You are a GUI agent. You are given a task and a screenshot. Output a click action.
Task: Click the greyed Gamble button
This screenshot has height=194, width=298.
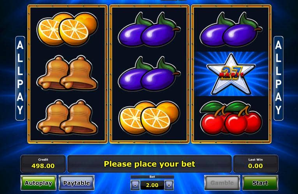click(x=222, y=183)
